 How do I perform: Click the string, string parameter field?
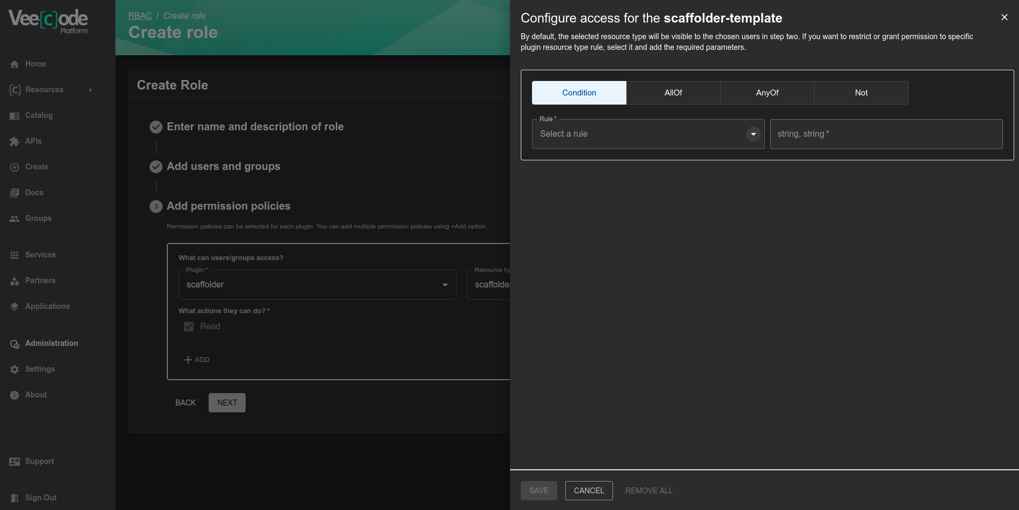click(885, 134)
